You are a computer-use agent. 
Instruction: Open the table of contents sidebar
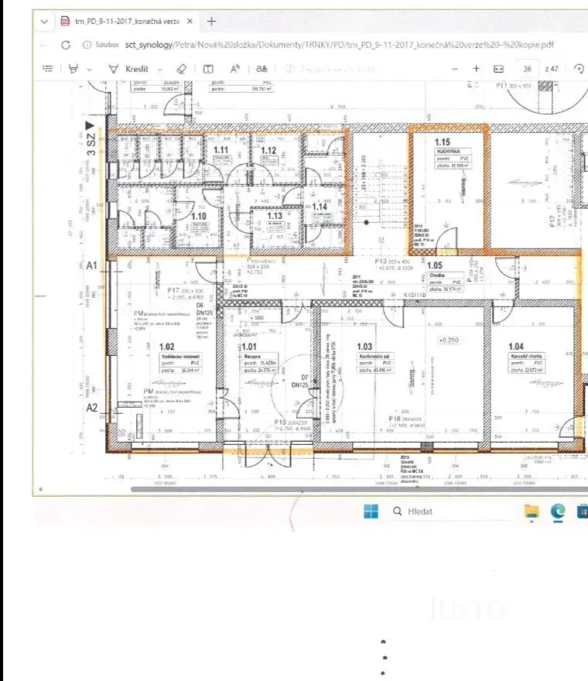coord(48,69)
